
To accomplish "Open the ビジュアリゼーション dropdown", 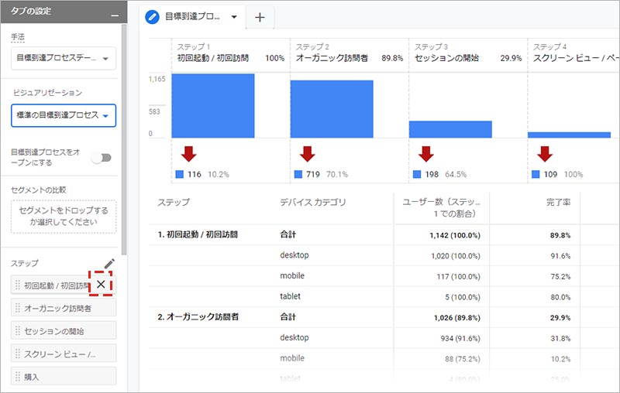I will click(64, 115).
